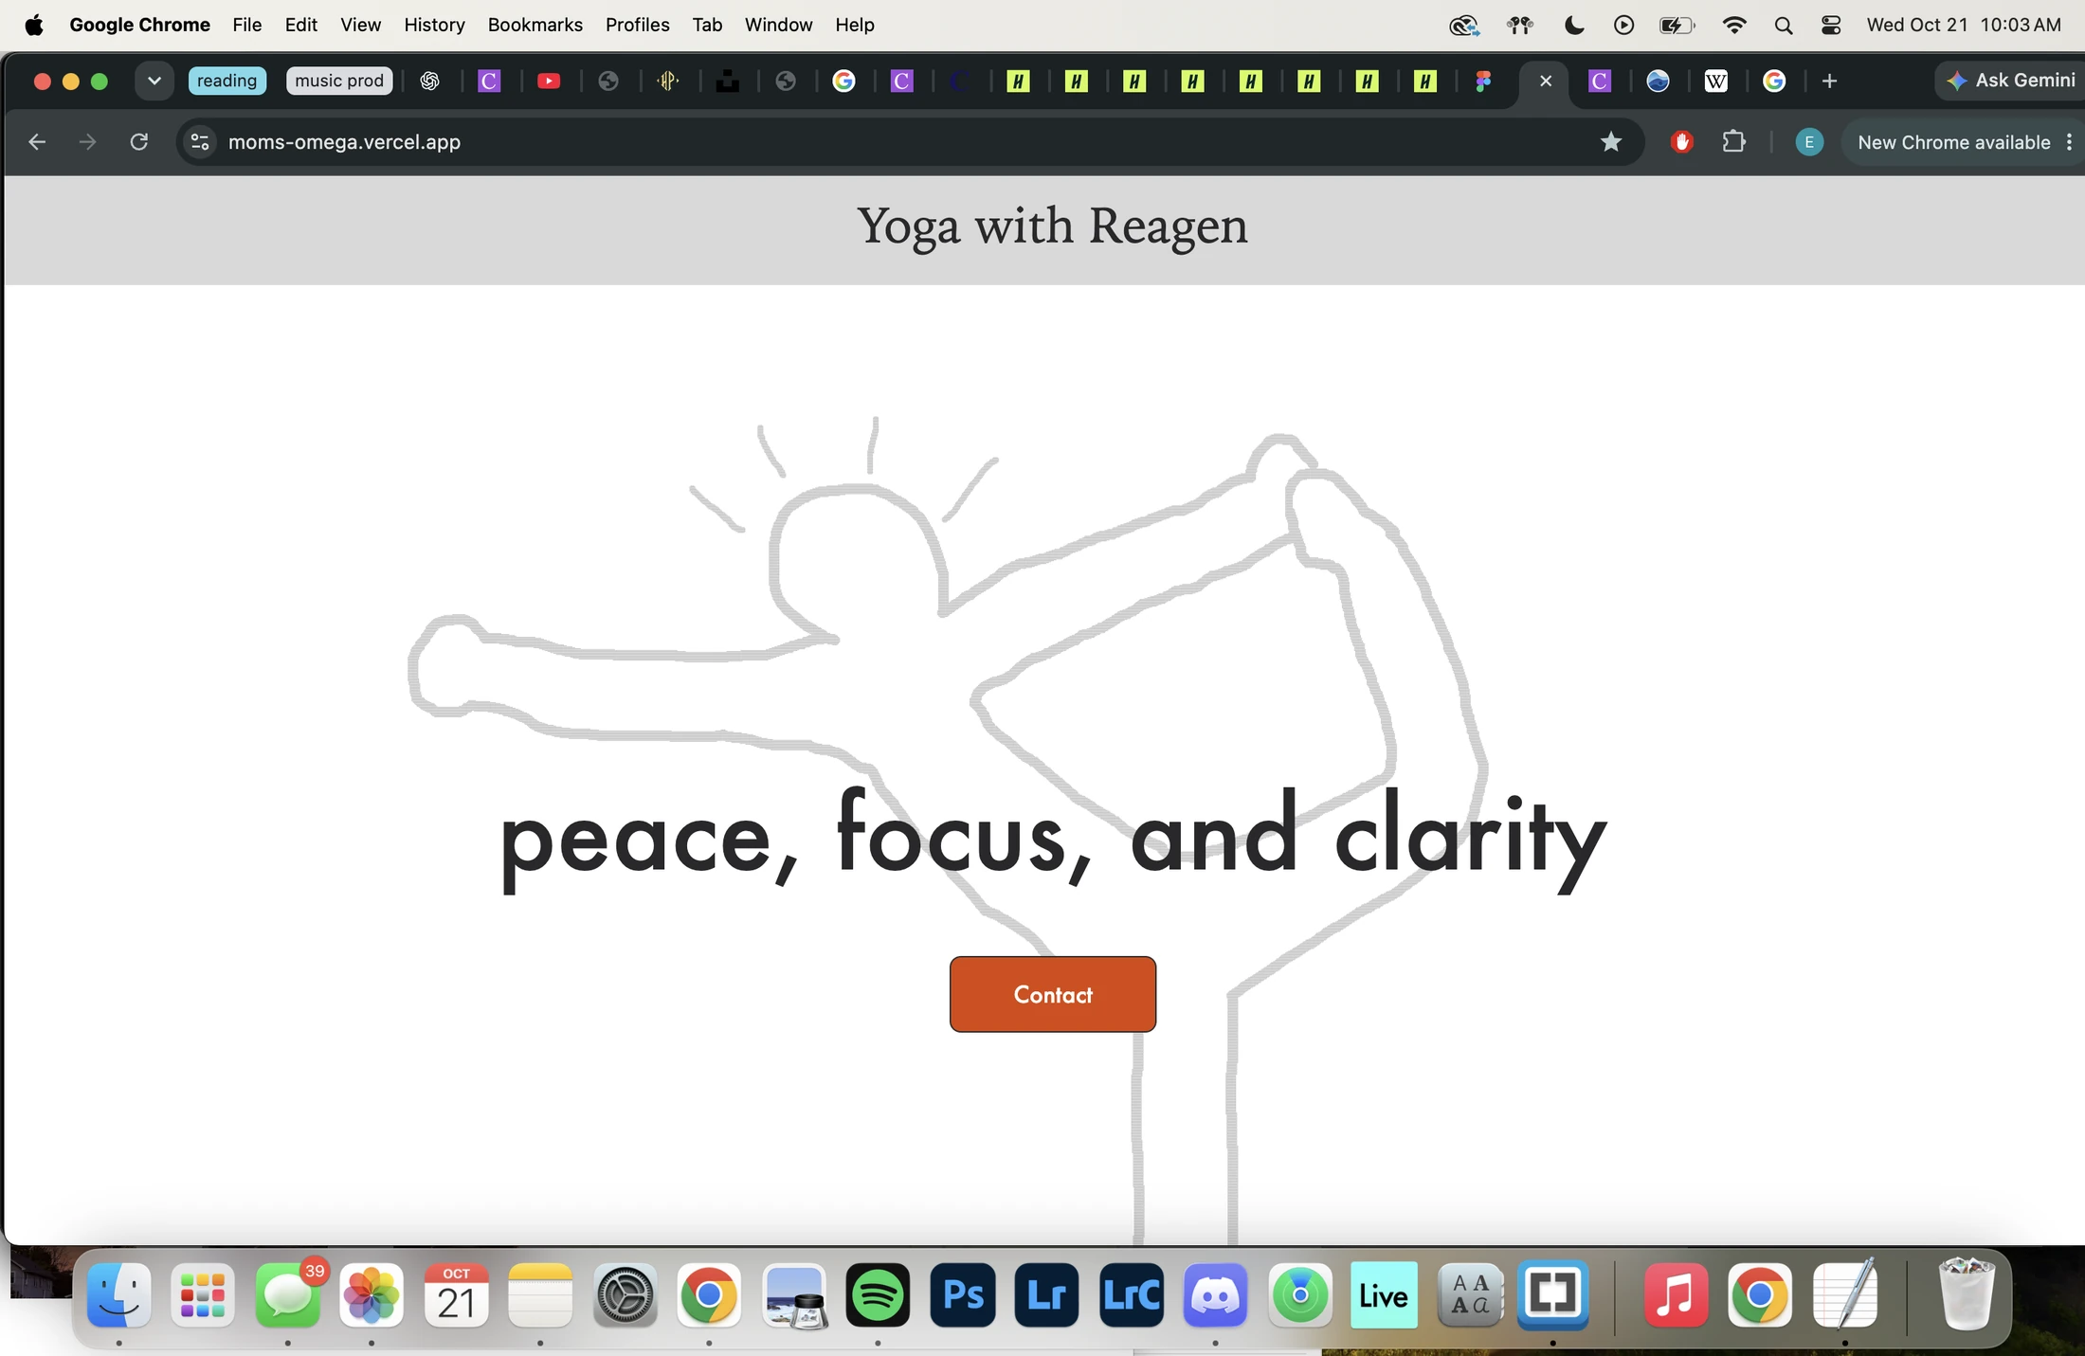This screenshot has width=2085, height=1356.
Task: Open Control Center in the menu bar
Action: pyautogui.click(x=1831, y=25)
